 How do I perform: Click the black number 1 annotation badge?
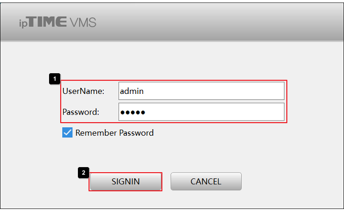pyautogui.click(x=55, y=79)
